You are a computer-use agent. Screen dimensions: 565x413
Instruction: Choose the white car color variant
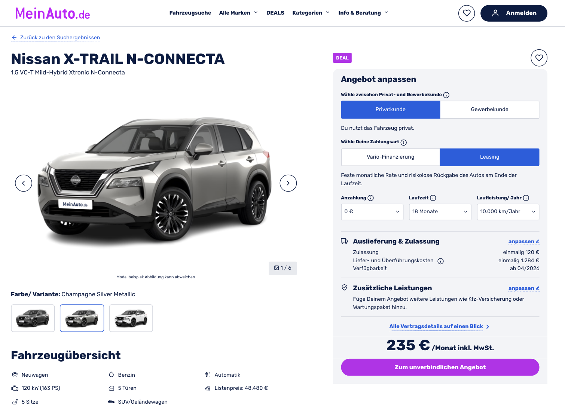coord(131,318)
